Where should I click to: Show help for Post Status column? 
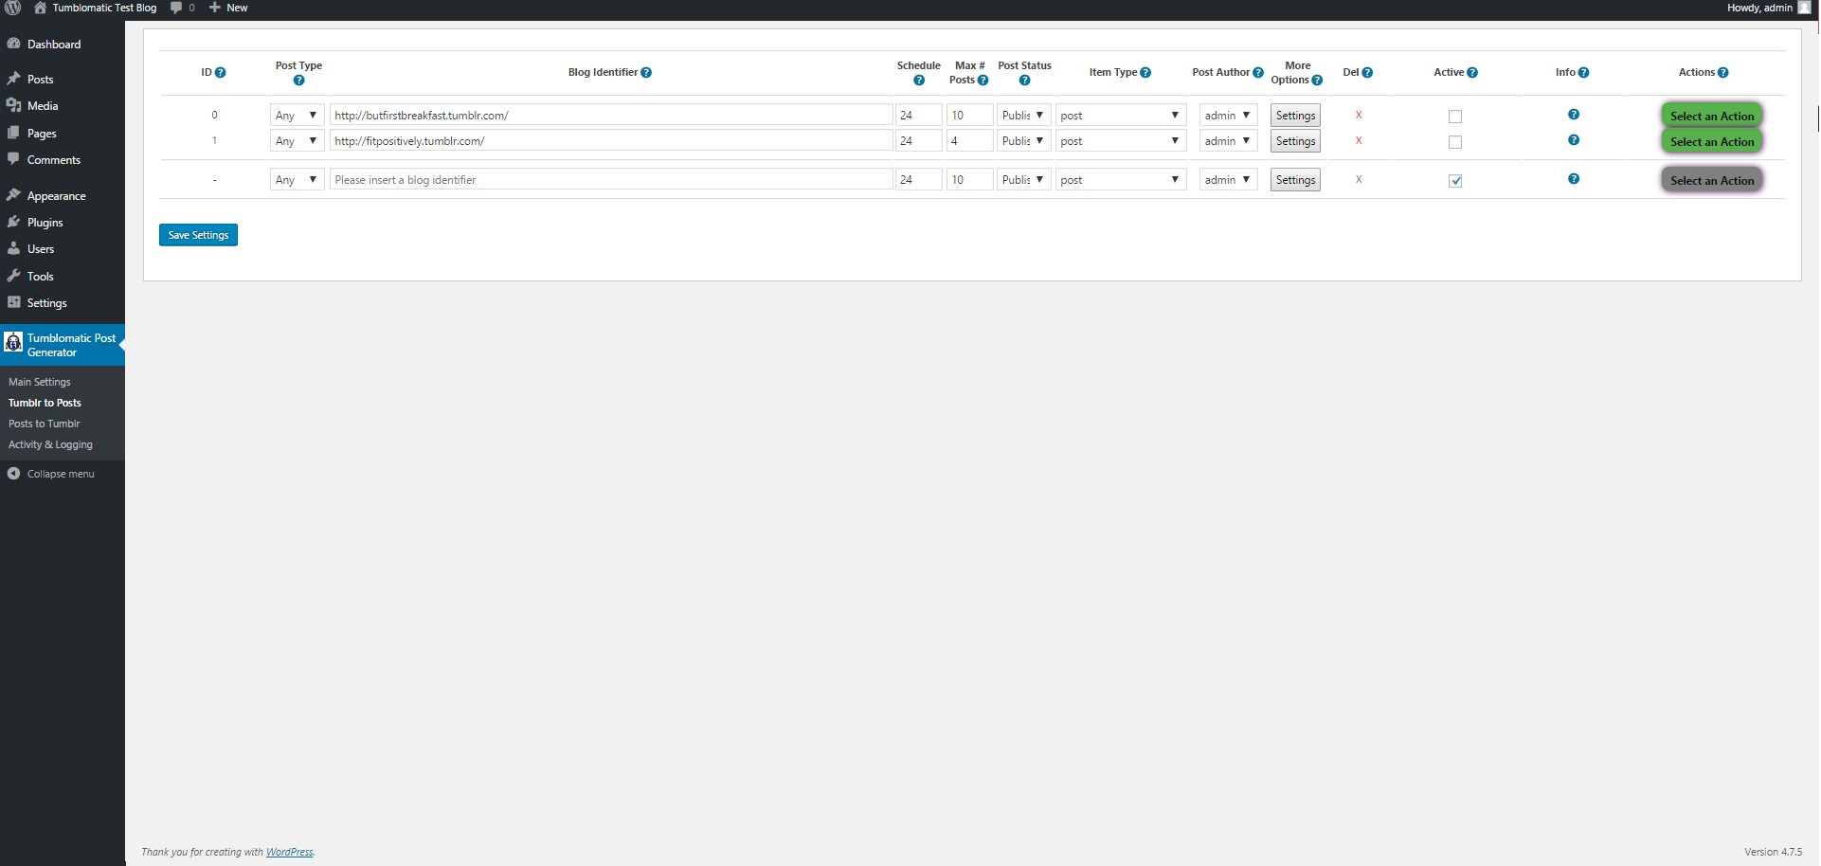[1025, 81]
